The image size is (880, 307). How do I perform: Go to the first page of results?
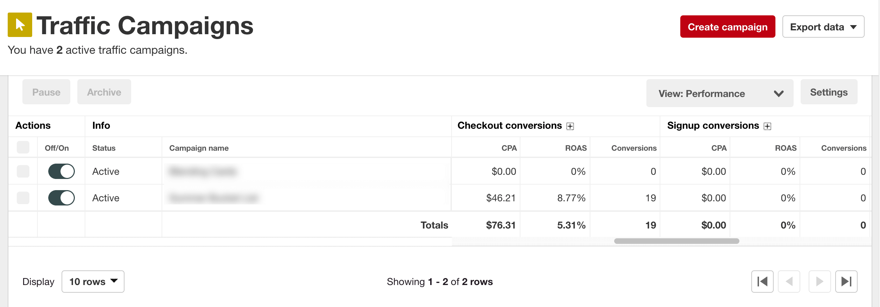[x=762, y=282]
